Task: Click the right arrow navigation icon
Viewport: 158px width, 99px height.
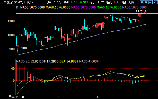Action: point(146,2)
